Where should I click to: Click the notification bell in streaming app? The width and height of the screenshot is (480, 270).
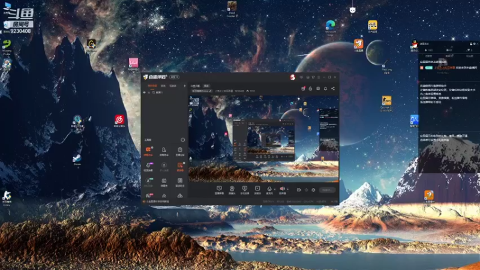tap(325, 88)
